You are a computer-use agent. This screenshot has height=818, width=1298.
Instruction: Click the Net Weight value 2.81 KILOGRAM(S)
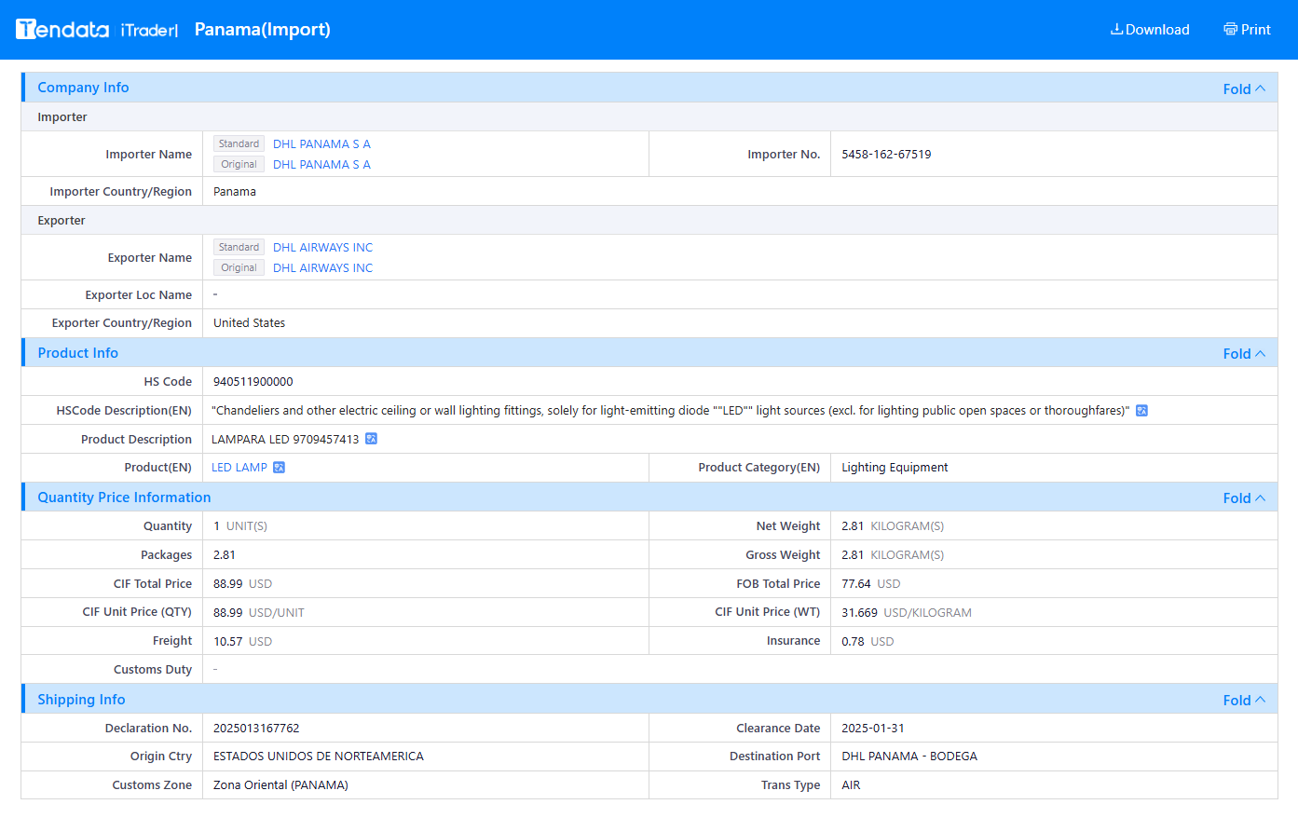[893, 526]
